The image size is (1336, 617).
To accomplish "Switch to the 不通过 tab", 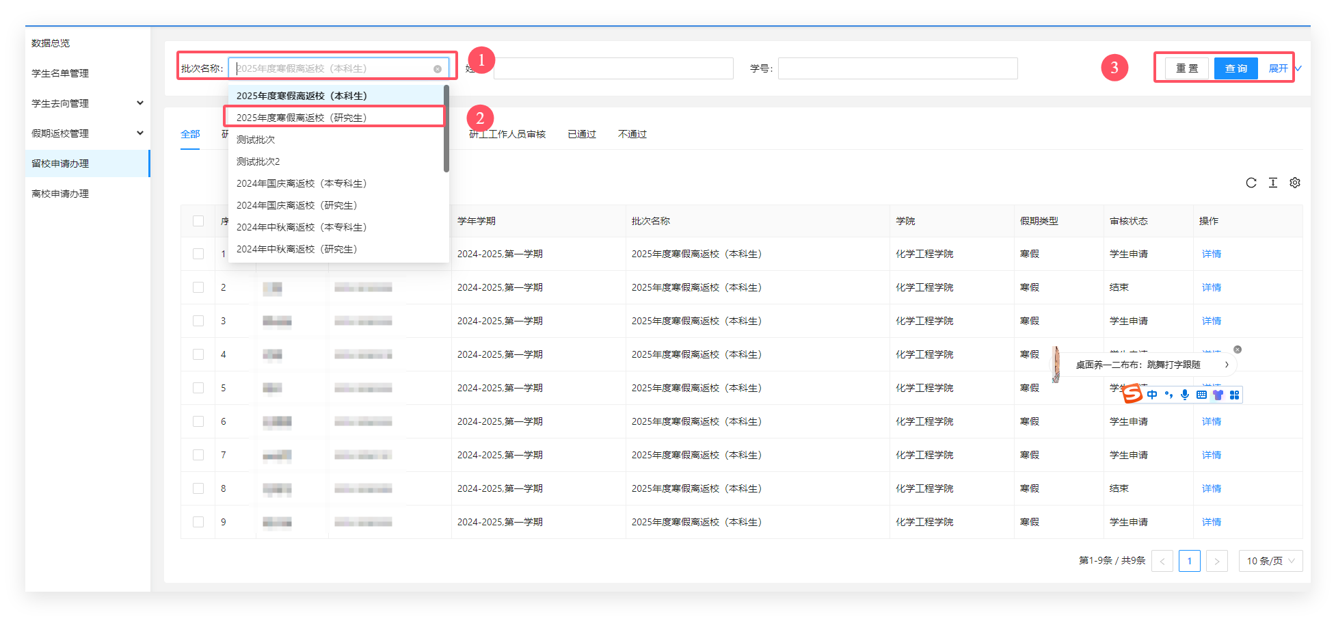I will click(632, 134).
